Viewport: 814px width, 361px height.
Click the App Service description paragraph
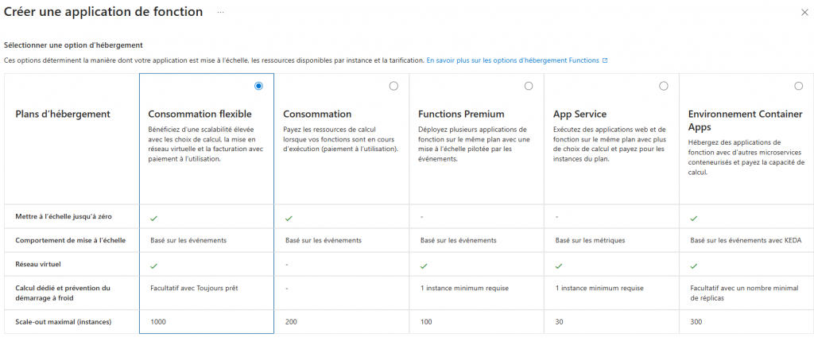point(608,144)
